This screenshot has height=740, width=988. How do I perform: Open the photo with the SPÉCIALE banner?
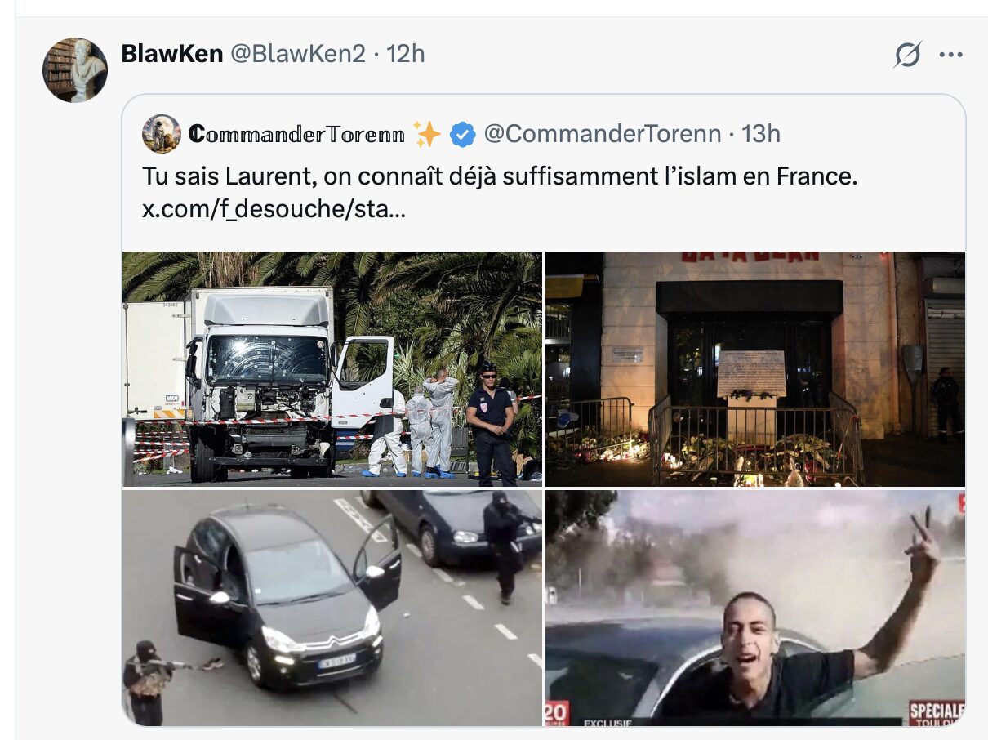tap(755, 608)
